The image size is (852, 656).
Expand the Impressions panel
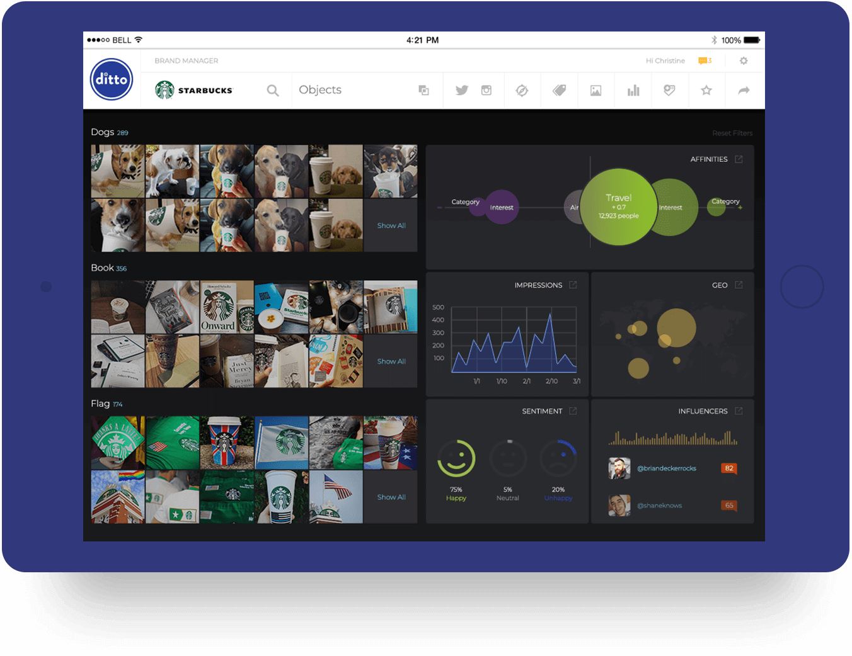573,285
